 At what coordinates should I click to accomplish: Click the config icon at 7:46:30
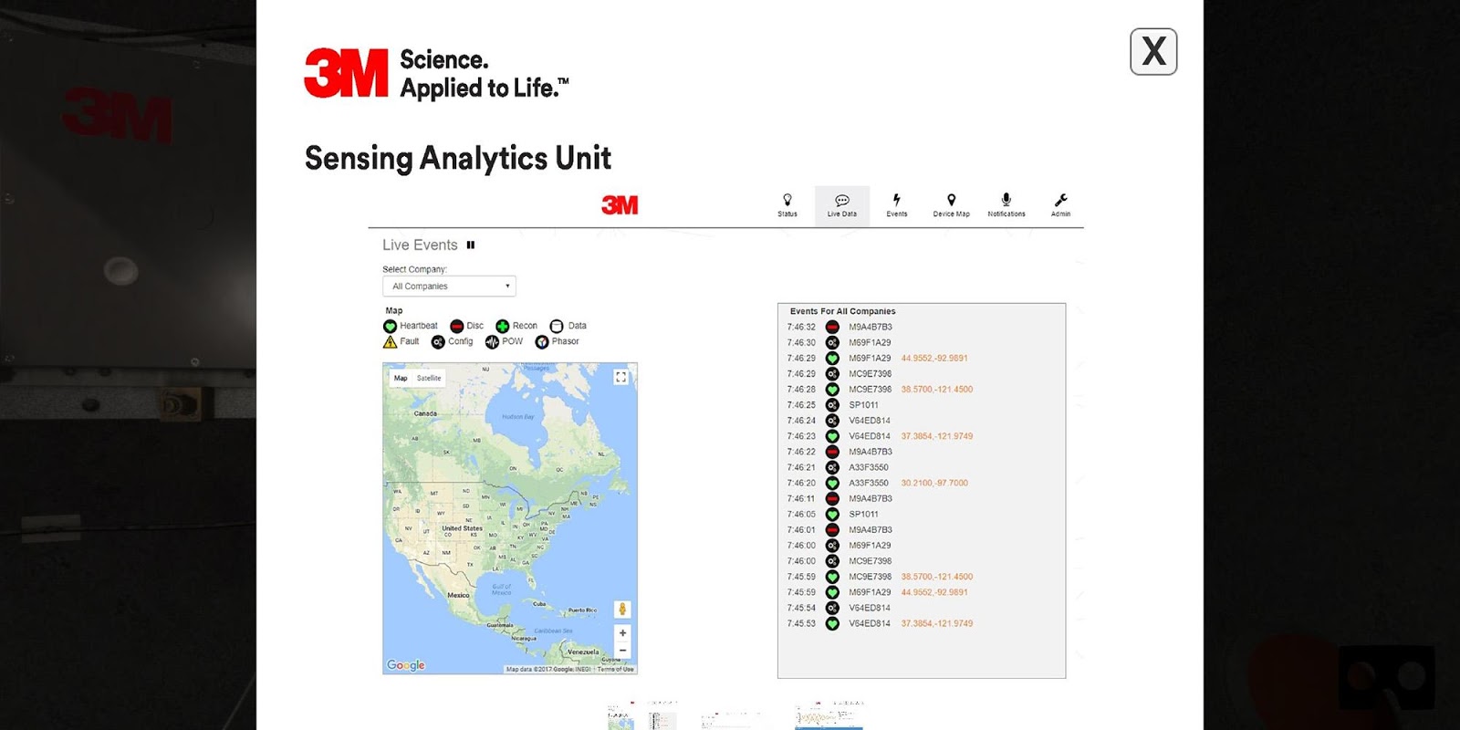pyautogui.click(x=832, y=342)
